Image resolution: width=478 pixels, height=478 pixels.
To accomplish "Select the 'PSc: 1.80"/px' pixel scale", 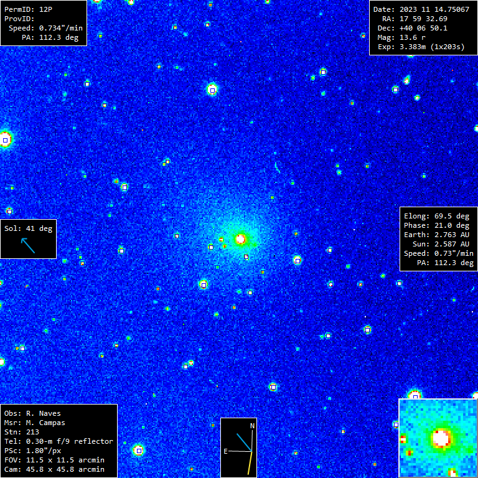I will (x=32, y=451).
